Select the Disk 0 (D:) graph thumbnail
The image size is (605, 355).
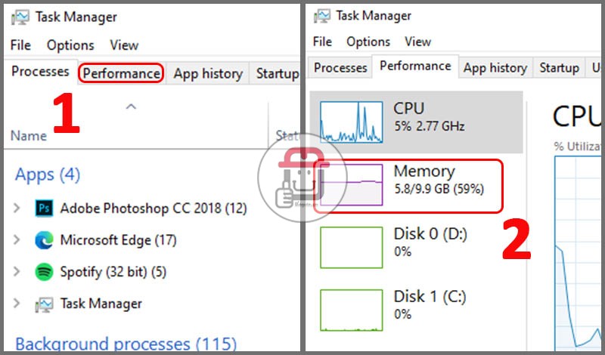(x=351, y=247)
